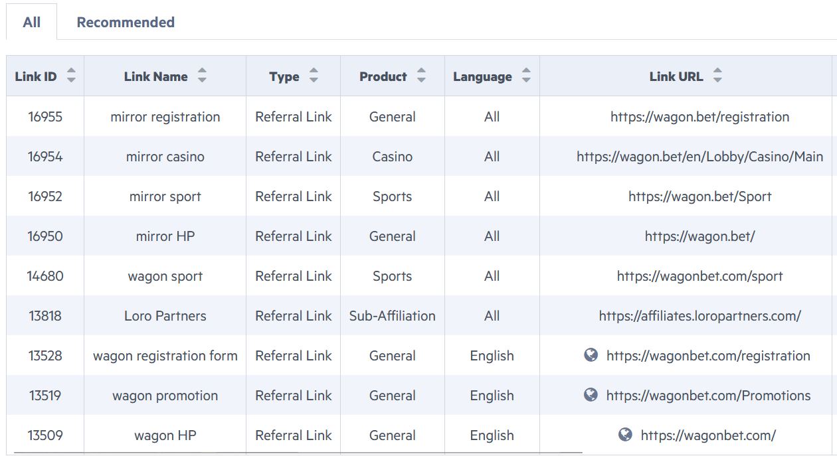Screen dimensions: 837x456
Task: Select Link ID 14680 cell
Action: (45, 276)
